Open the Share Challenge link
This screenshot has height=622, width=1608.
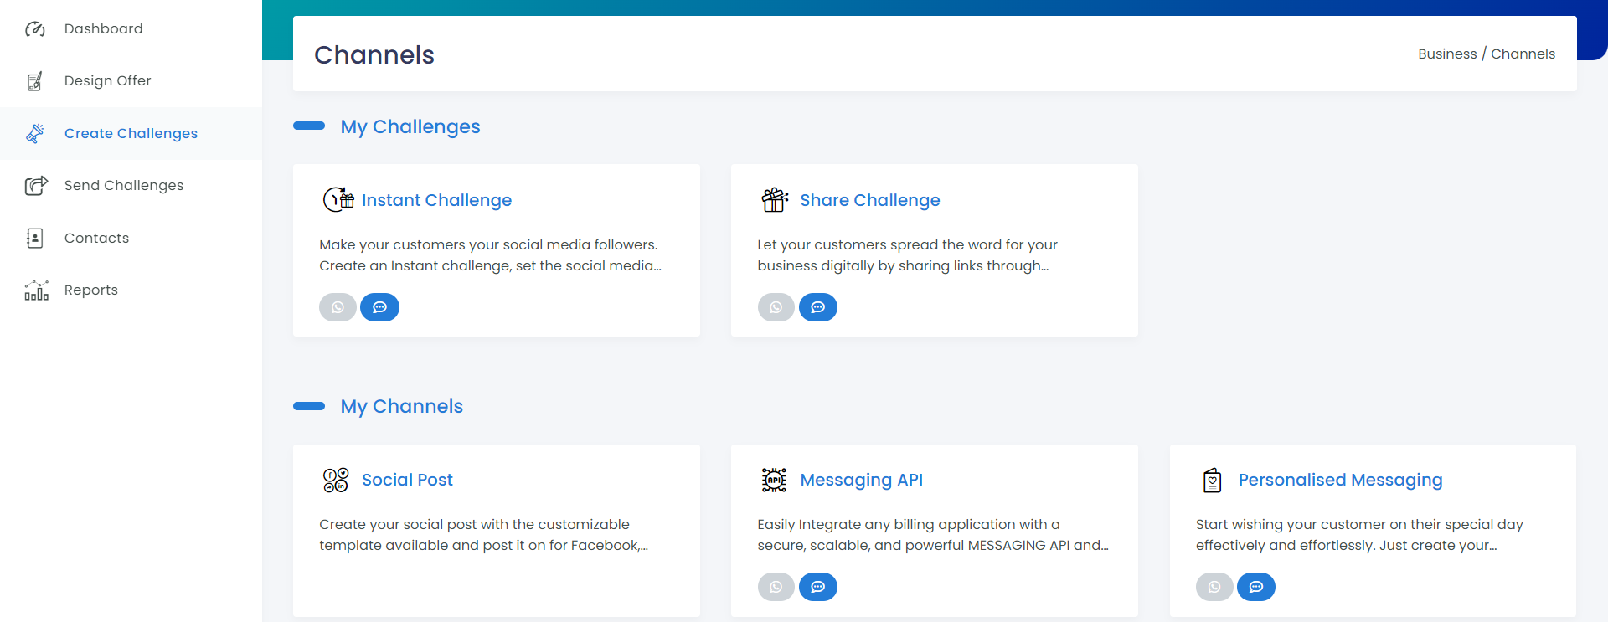pyautogui.click(x=870, y=200)
